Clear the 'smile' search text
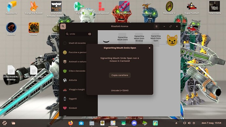Screen dimensions: 226x127 tap(89, 34)
